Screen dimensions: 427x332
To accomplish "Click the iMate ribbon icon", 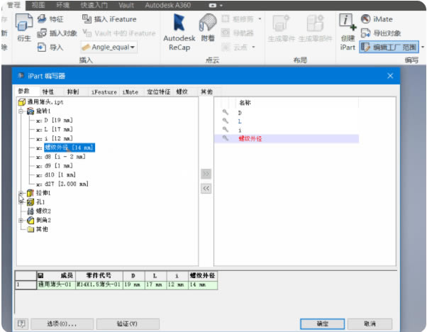I will pos(365,18).
